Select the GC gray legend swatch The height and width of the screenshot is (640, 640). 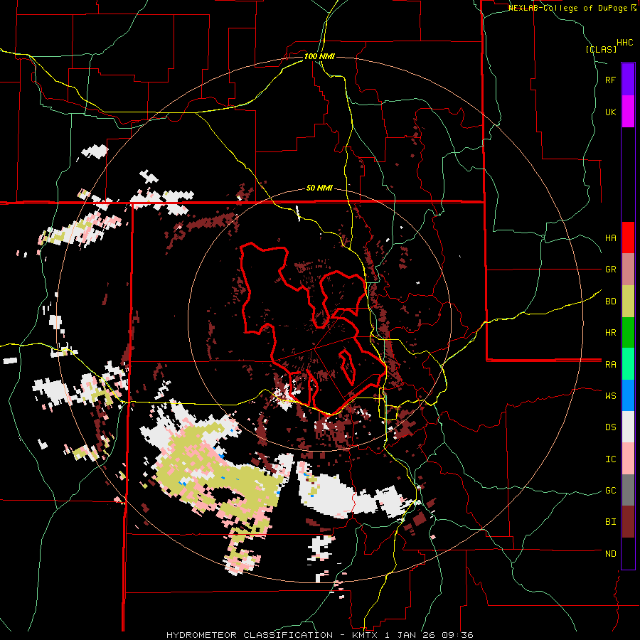pyautogui.click(x=628, y=490)
